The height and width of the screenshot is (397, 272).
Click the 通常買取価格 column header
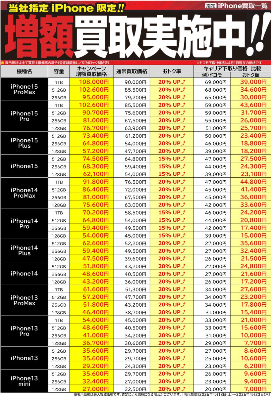132,71
